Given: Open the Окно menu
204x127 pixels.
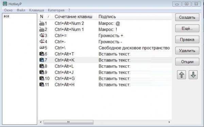Looking at the screenshot, I should click(8, 10).
